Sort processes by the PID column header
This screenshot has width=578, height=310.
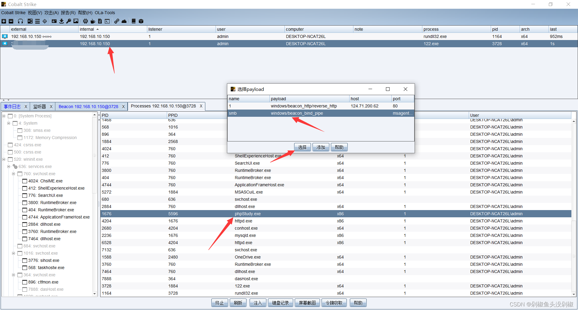pos(134,115)
